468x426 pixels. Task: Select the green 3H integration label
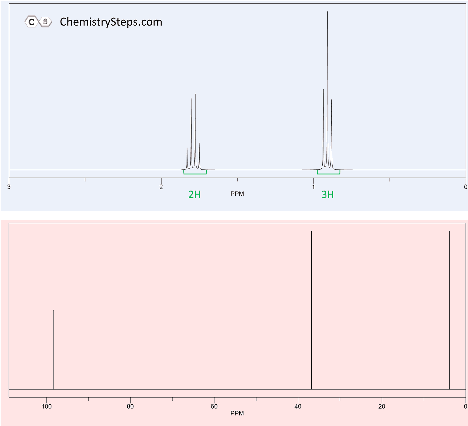click(x=328, y=194)
